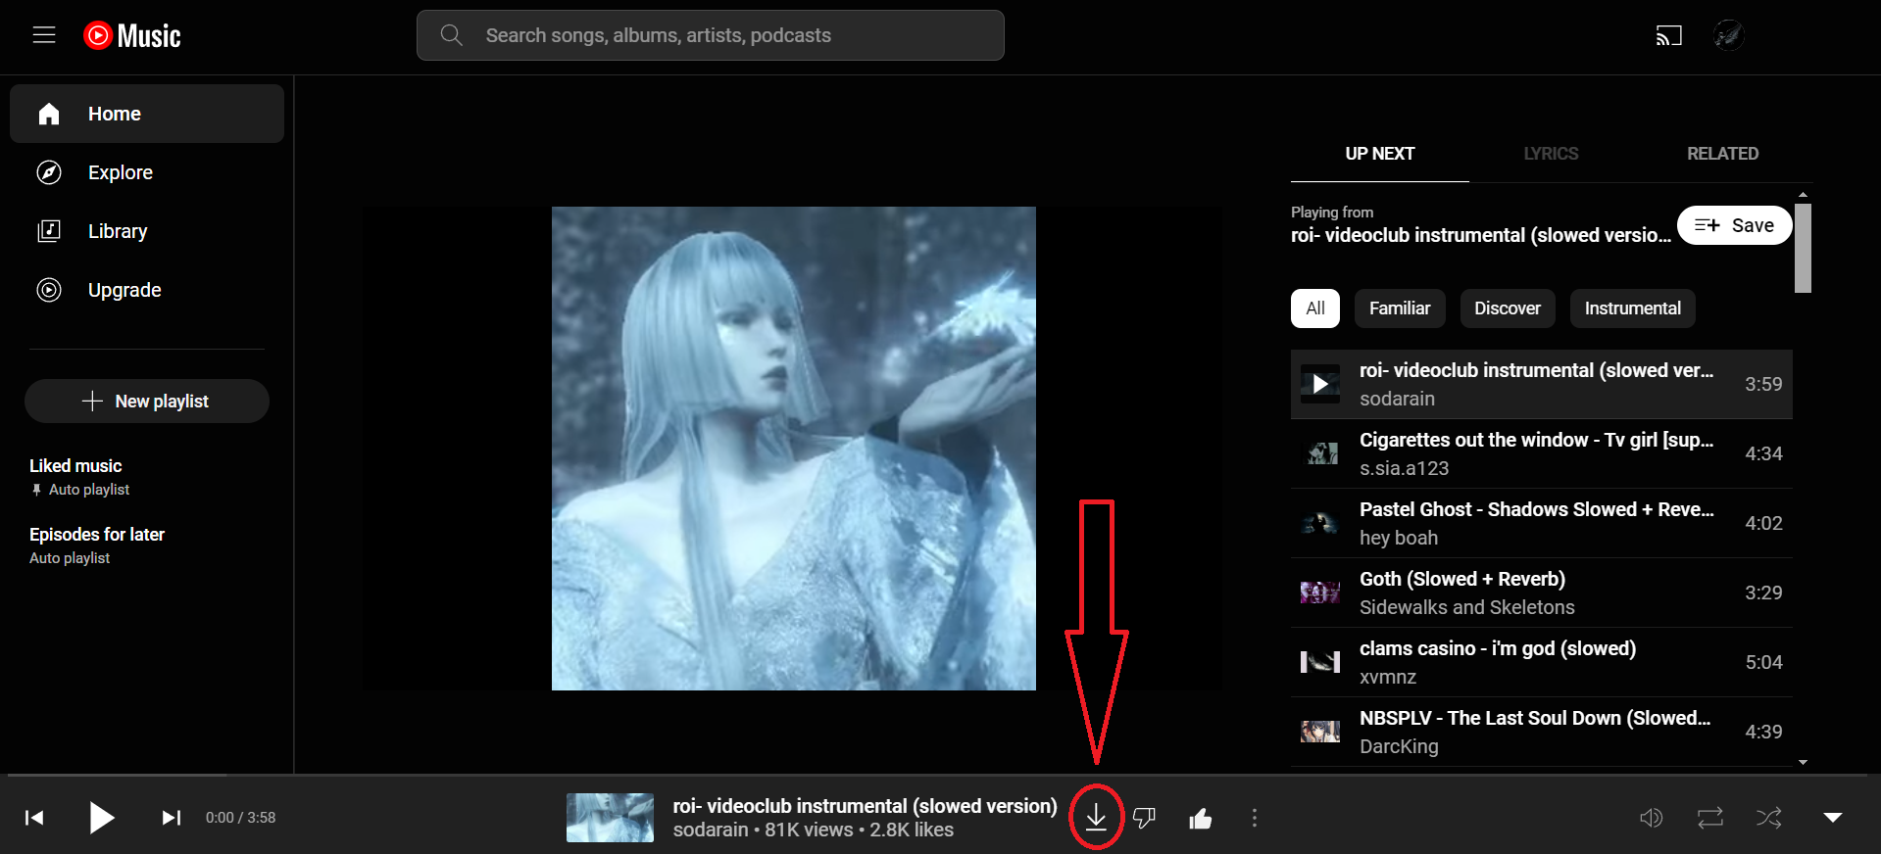The height and width of the screenshot is (854, 1881).
Task: Select the All filter chip
Action: [1315, 308]
